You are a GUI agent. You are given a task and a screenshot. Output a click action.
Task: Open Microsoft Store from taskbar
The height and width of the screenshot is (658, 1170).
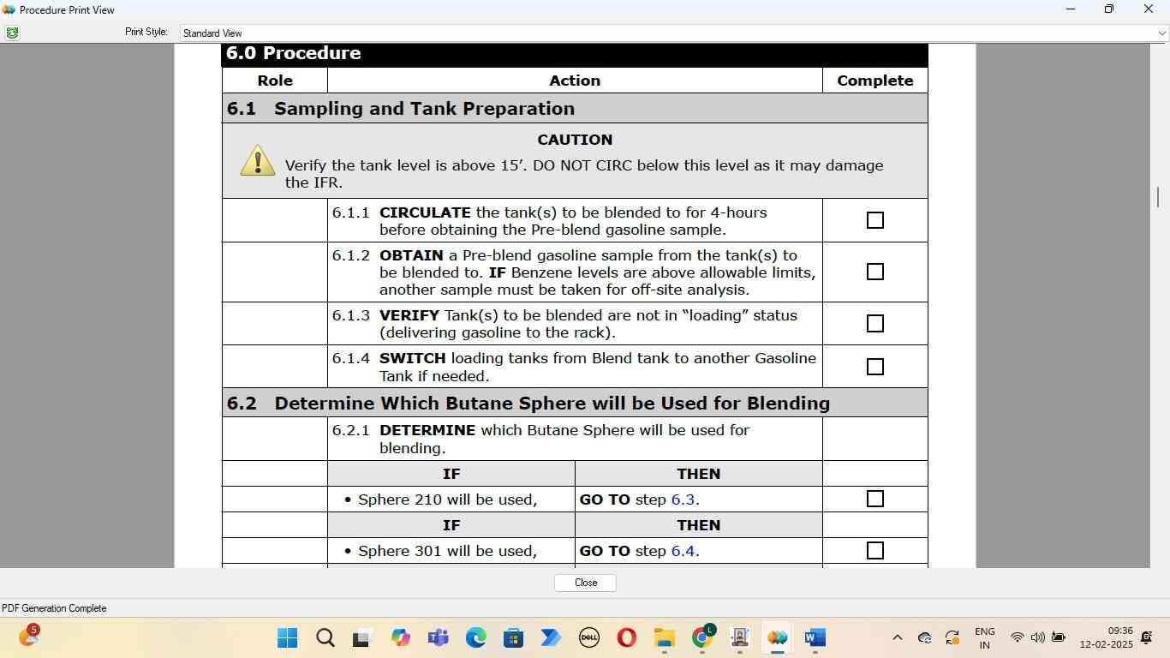pos(513,637)
